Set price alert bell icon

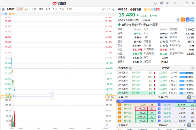pyautogui.click(x=178, y=20)
